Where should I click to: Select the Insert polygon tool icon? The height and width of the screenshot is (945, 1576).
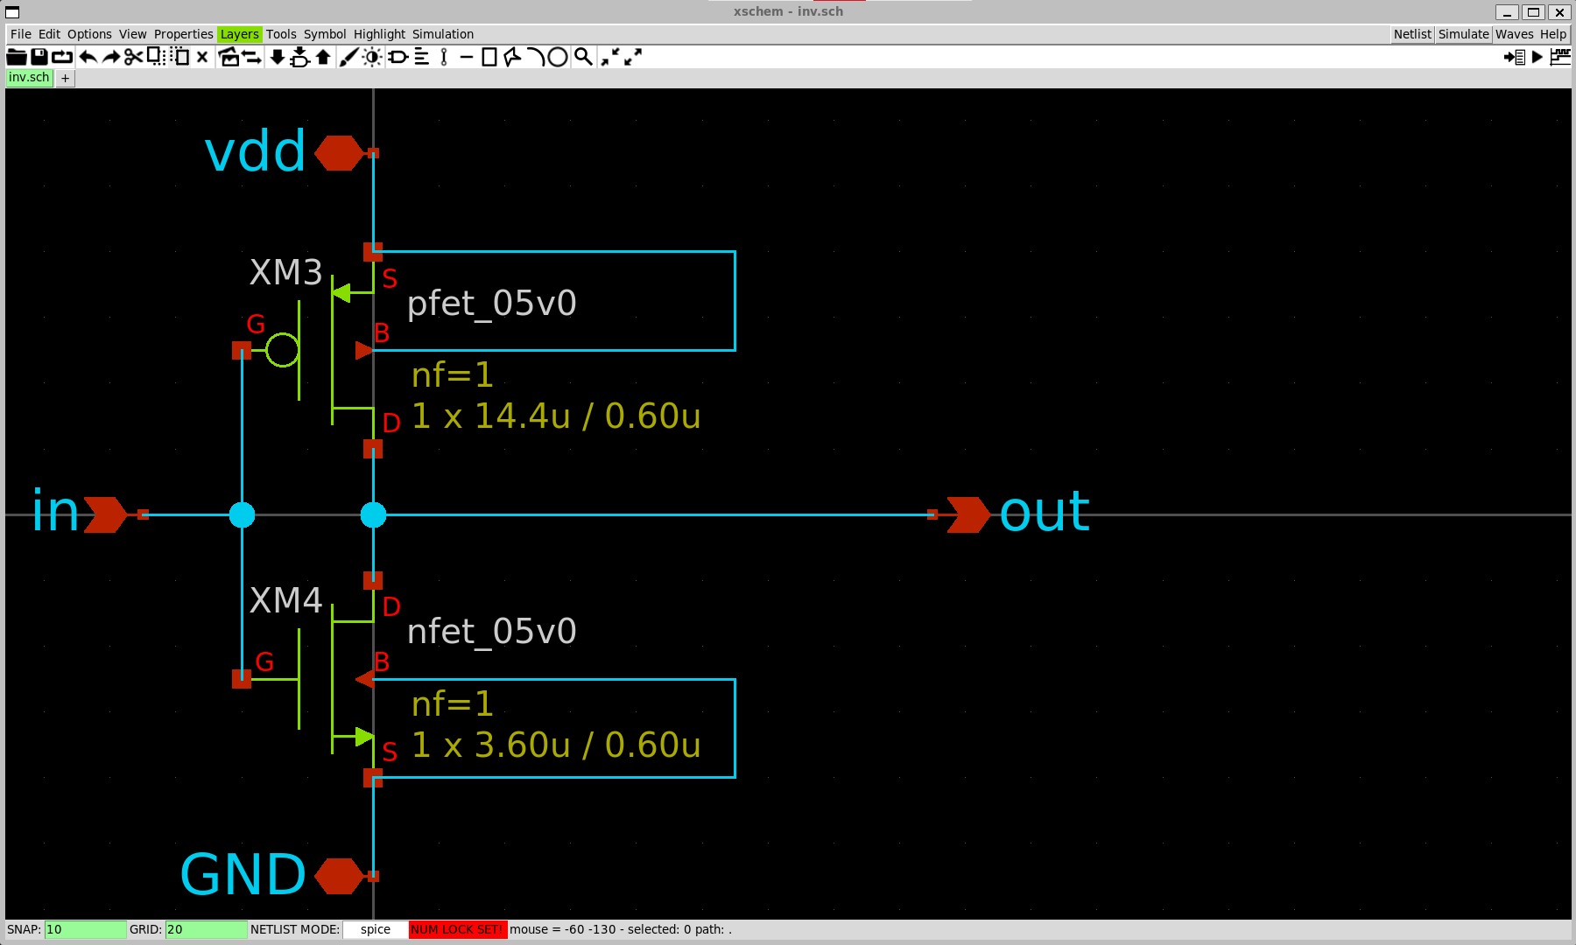[512, 57]
